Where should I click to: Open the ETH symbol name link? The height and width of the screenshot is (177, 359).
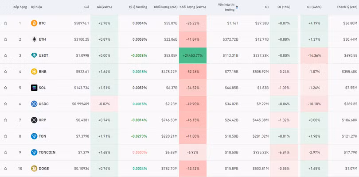point(42,39)
